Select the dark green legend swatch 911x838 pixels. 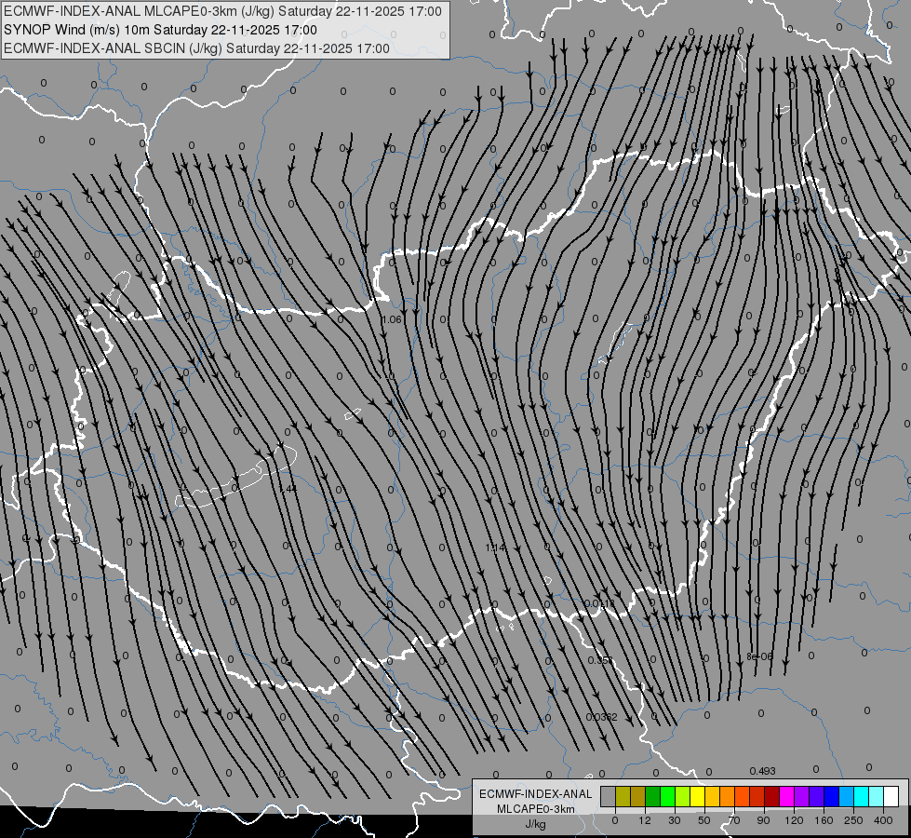tap(653, 796)
